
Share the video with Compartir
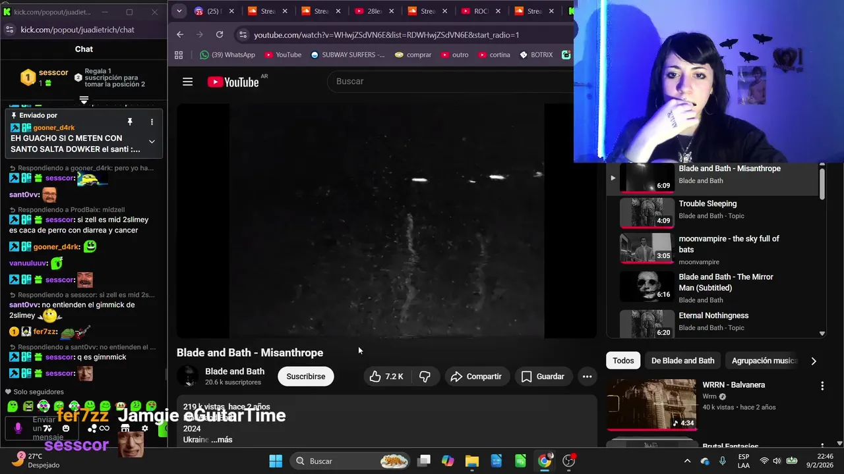(477, 377)
